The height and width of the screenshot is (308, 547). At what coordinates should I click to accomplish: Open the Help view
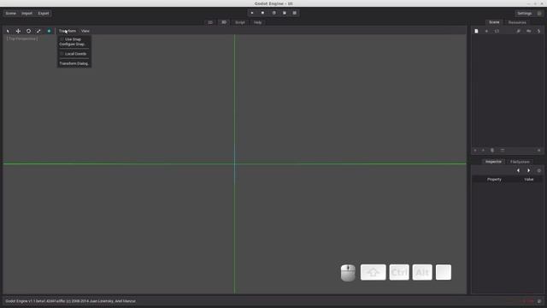click(258, 22)
